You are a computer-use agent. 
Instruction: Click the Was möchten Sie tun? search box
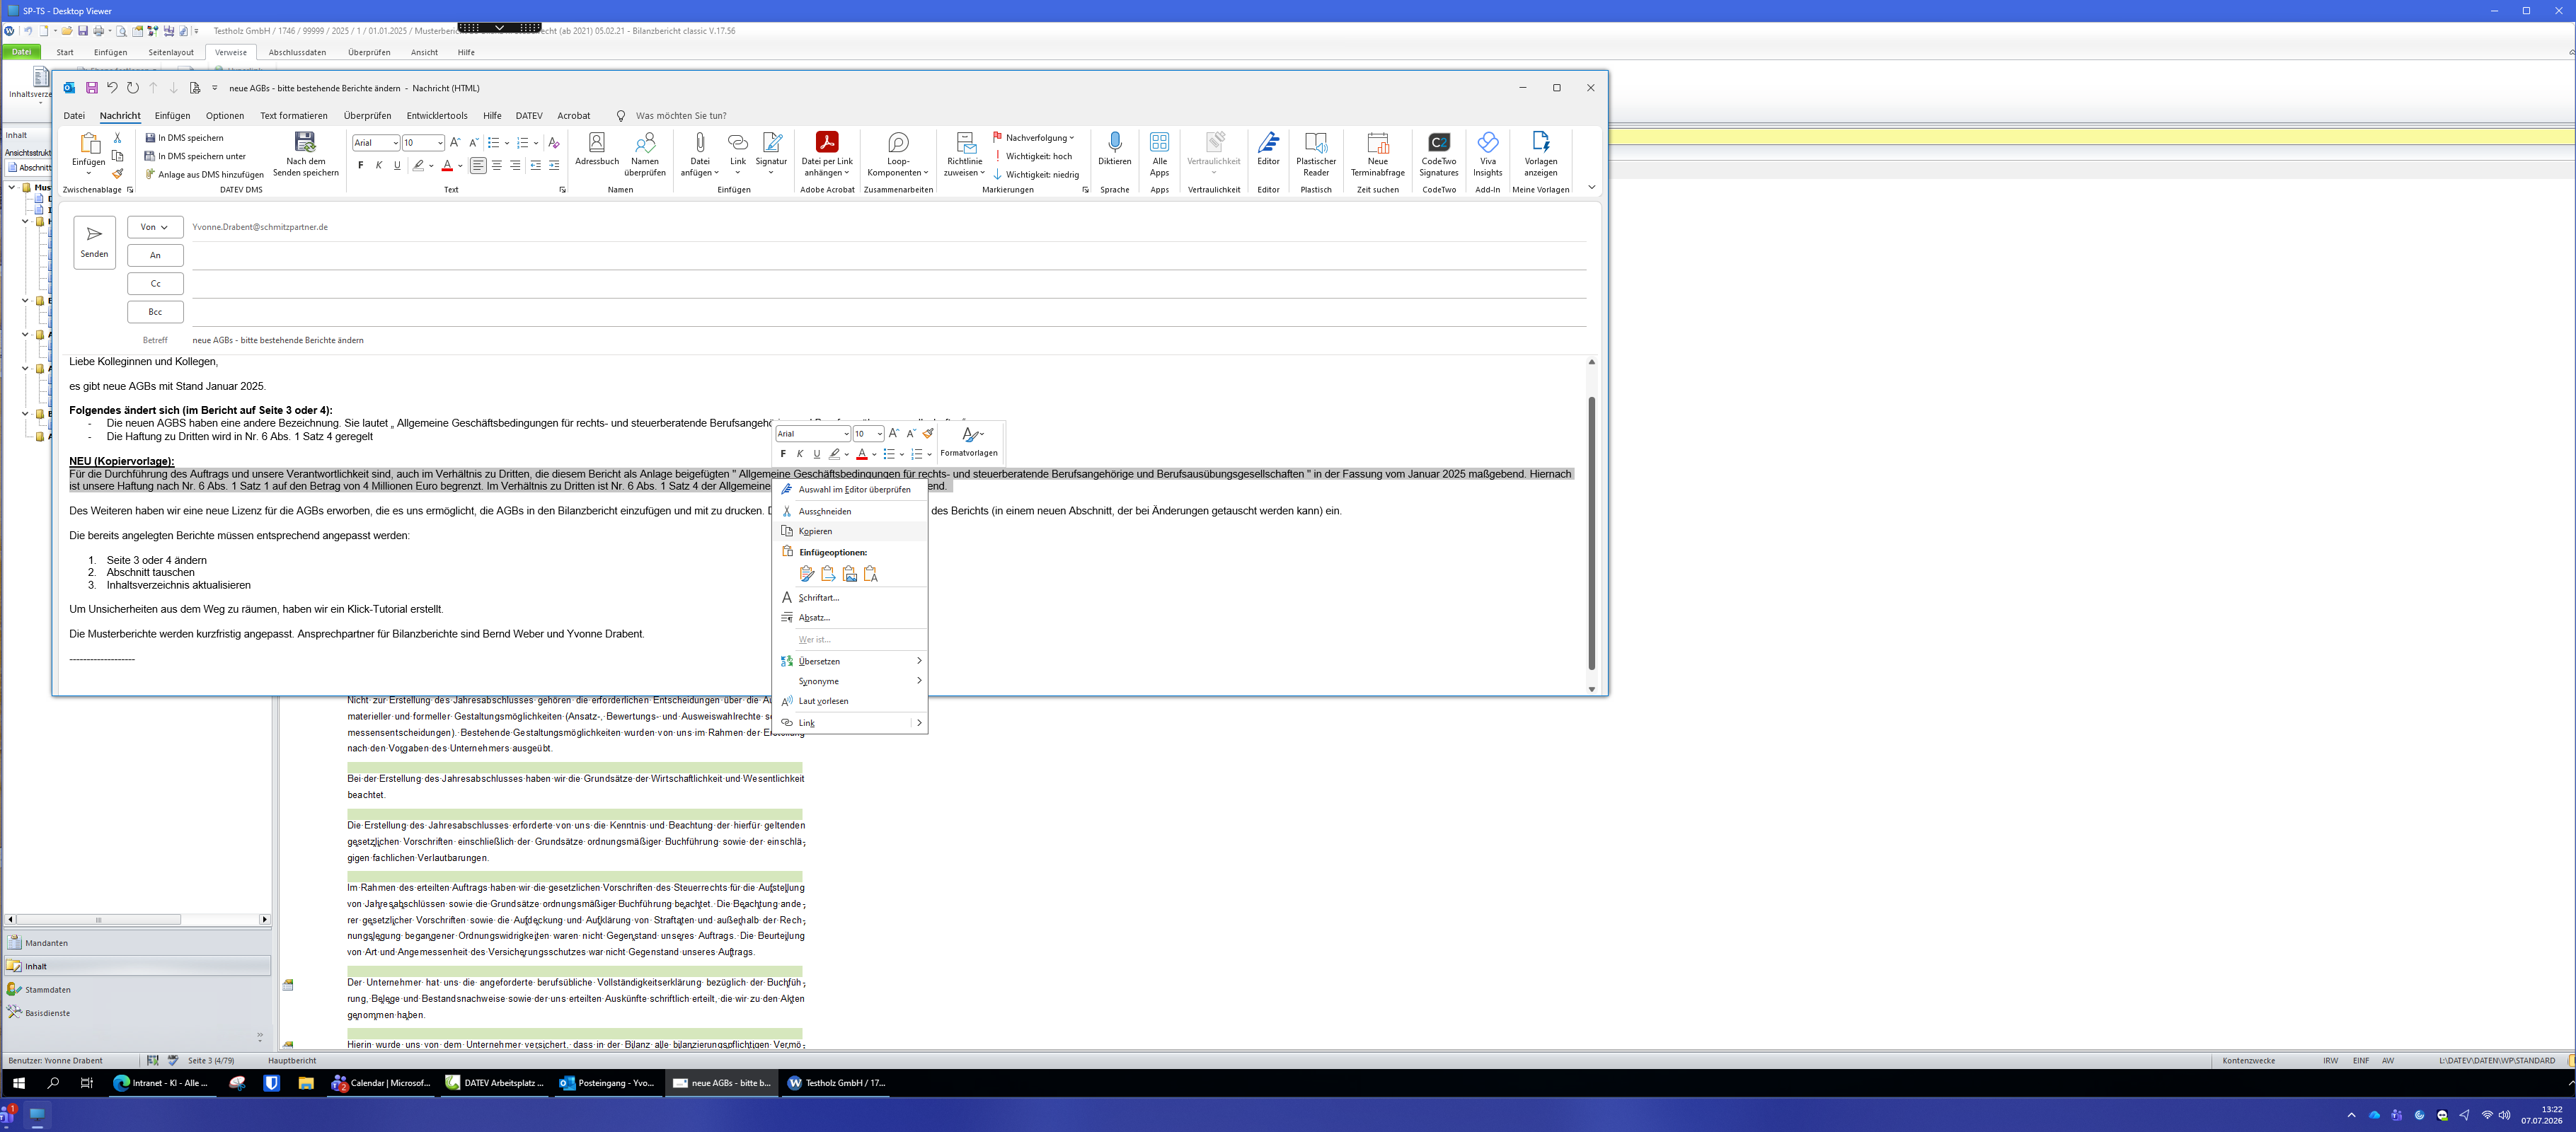coord(681,116)
